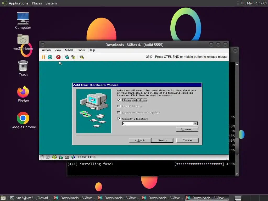Open the Action menu
Viewport: 268px width, 201px height.
[x=46, y=50]
